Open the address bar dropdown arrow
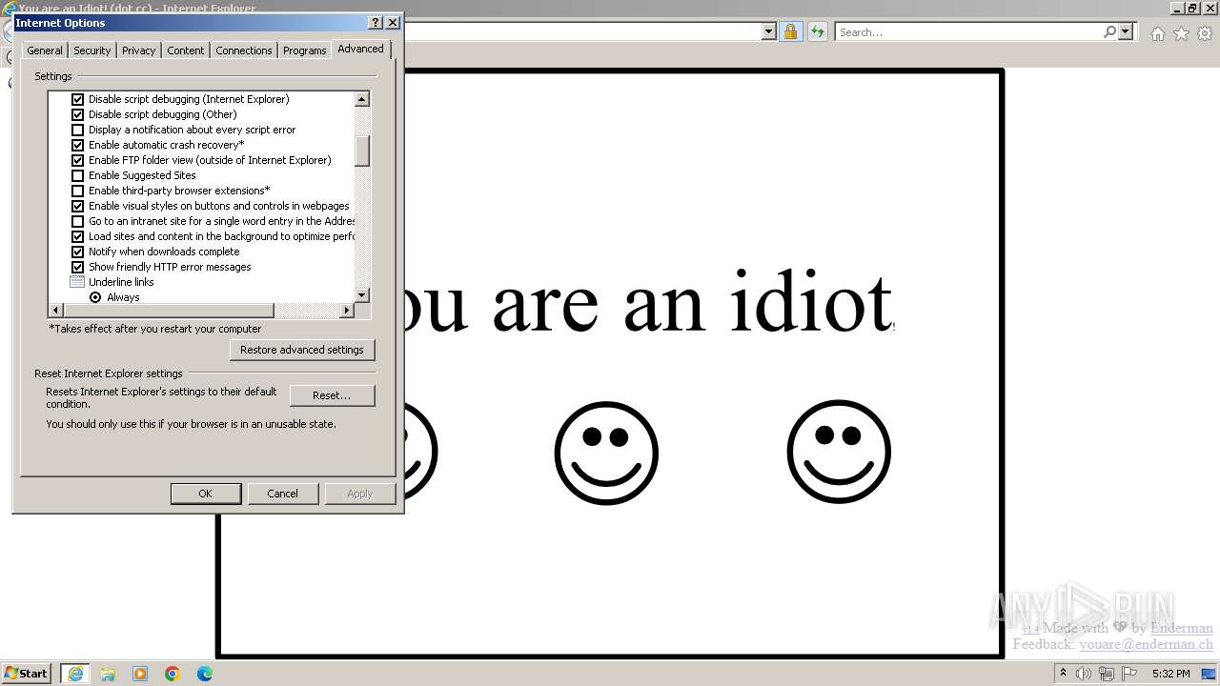This screenshot has height=686, width=1220. click(769, 31)
